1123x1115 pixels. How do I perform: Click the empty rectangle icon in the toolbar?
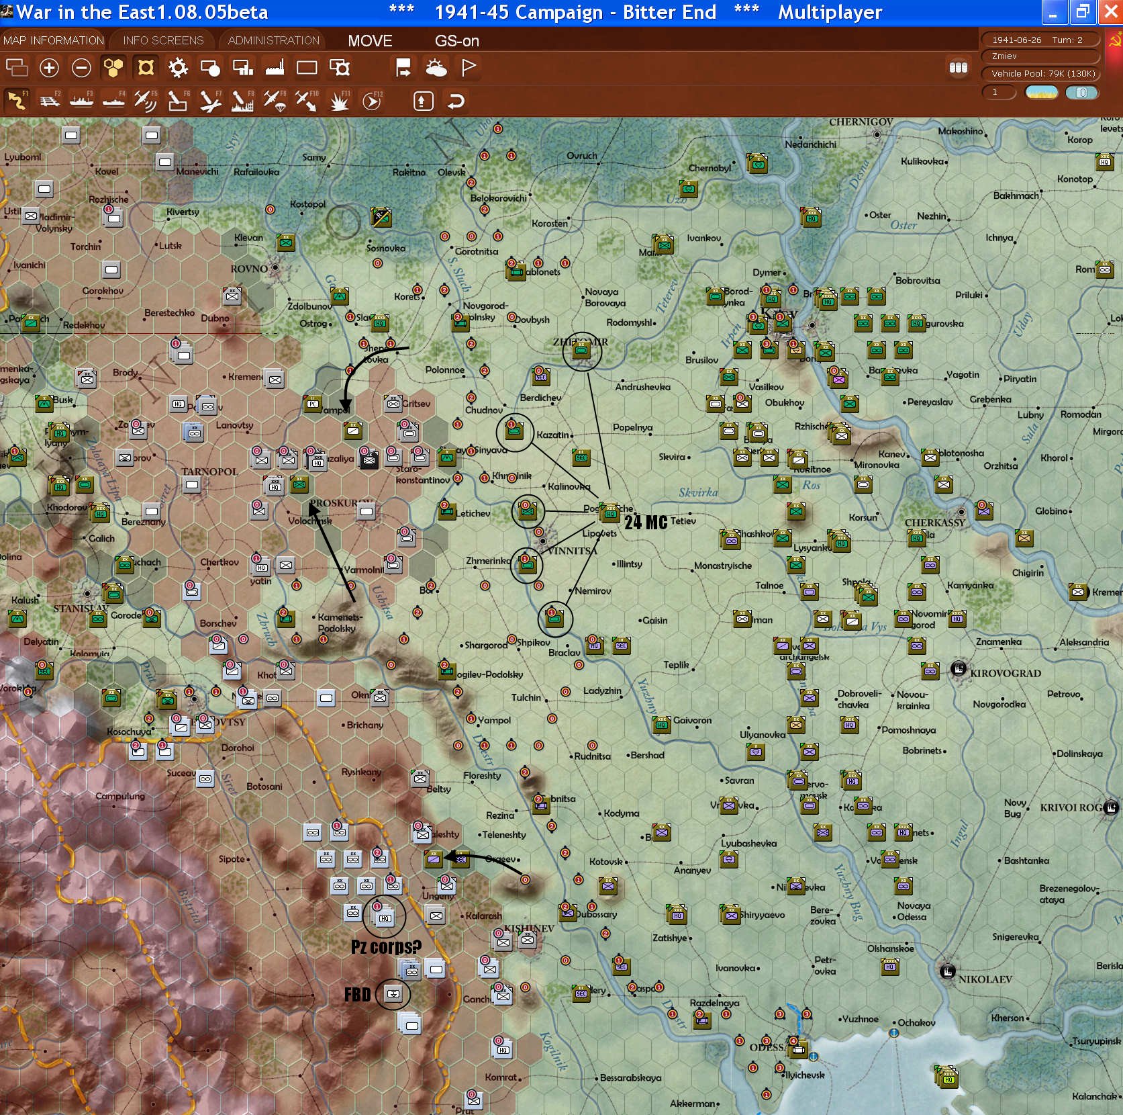tap(307, 67)
